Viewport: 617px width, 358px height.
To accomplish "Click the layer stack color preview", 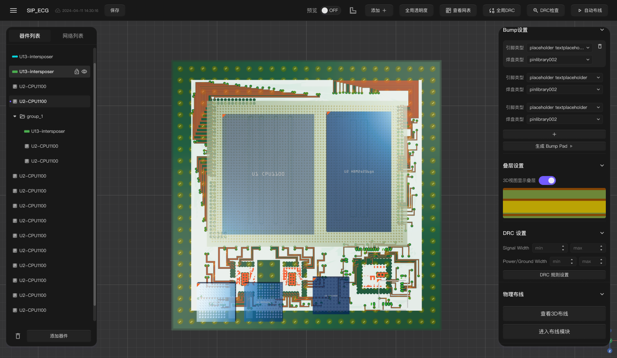I will coord(554,203).
